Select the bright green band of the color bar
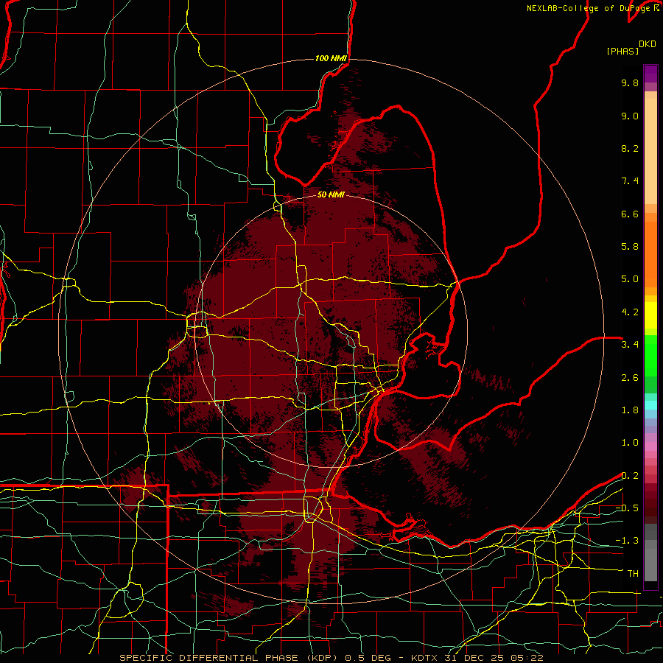 click(650, 355)
